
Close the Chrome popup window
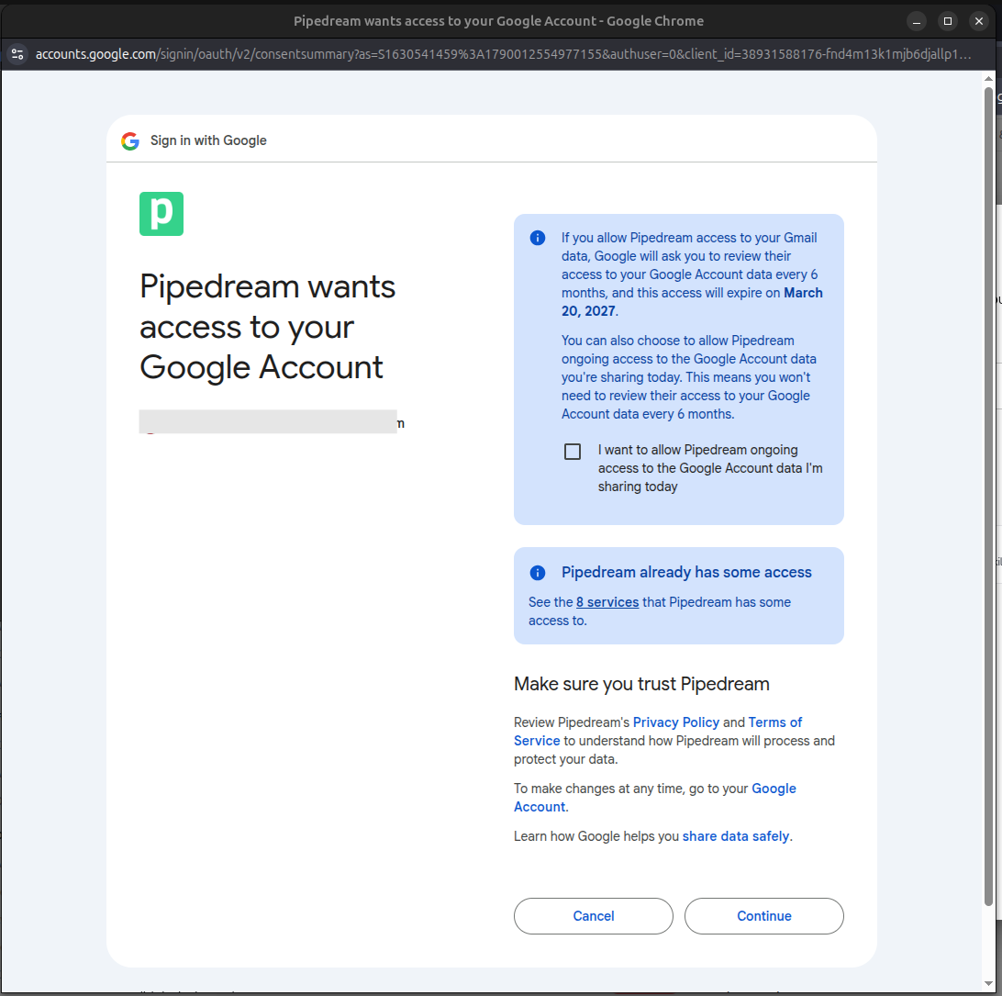pos(979,21)
